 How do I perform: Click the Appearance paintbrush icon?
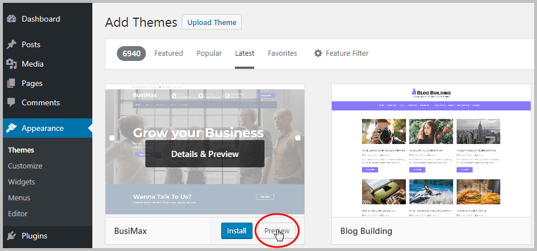click(x=11, y=129)
